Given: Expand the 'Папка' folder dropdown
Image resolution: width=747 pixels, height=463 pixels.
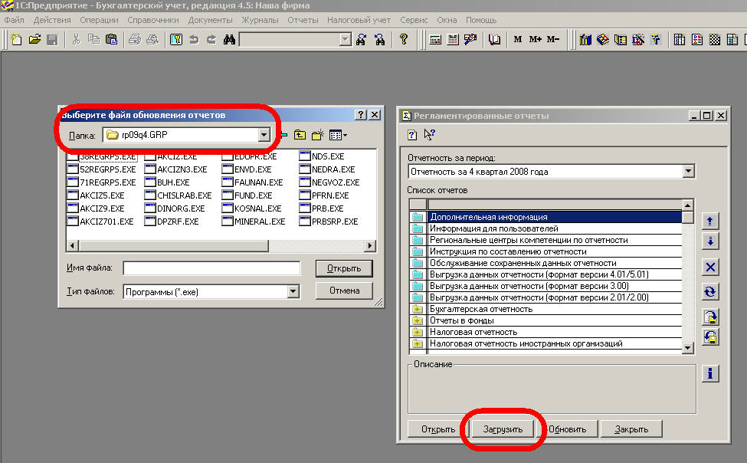Looking at the screenshot, I should click(x=264, y=136).
